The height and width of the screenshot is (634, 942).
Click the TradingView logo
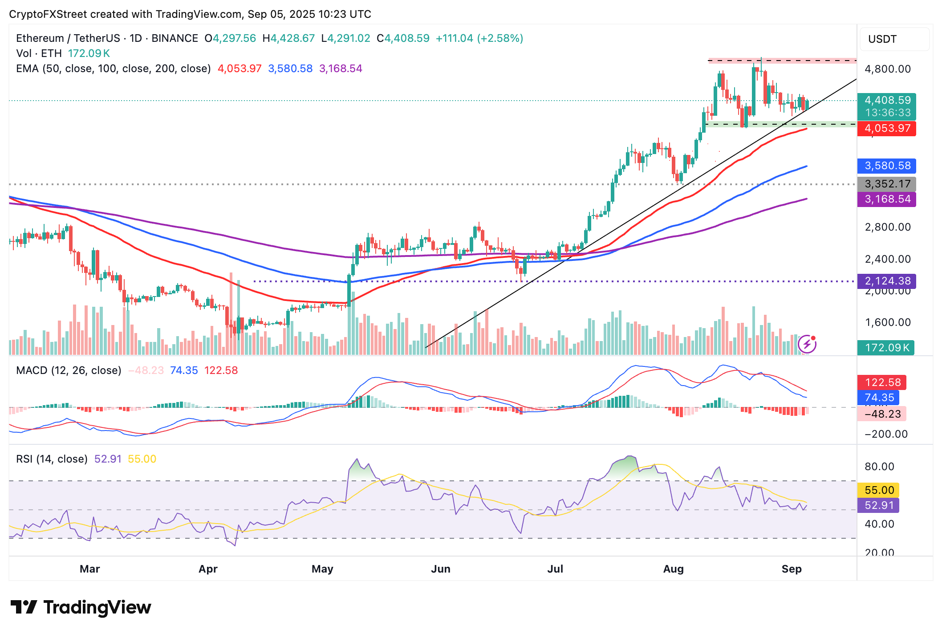coord(81,607)
